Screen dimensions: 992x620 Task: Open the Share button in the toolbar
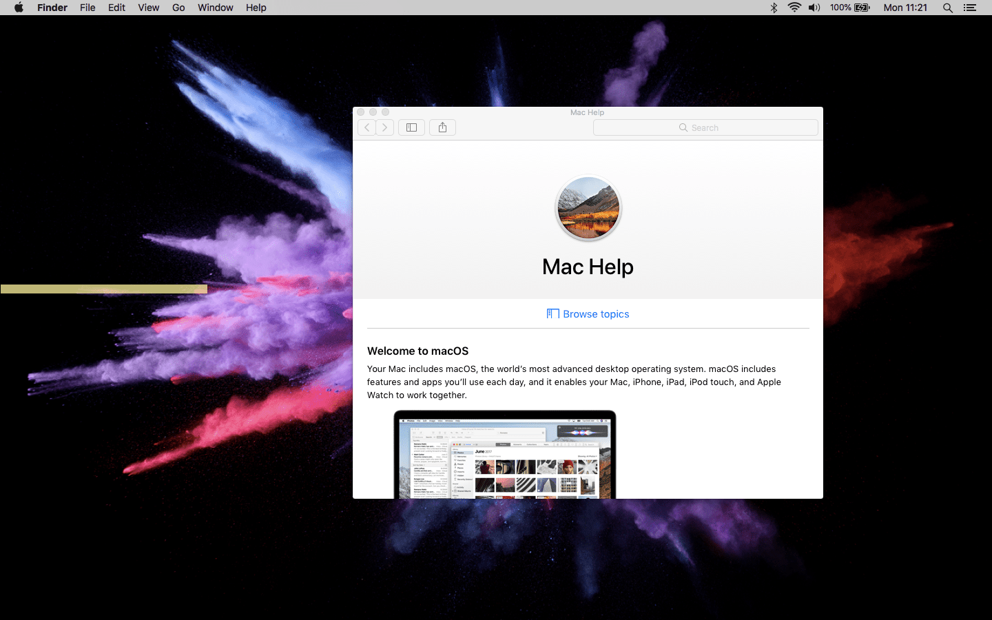[x=442, y=127]
